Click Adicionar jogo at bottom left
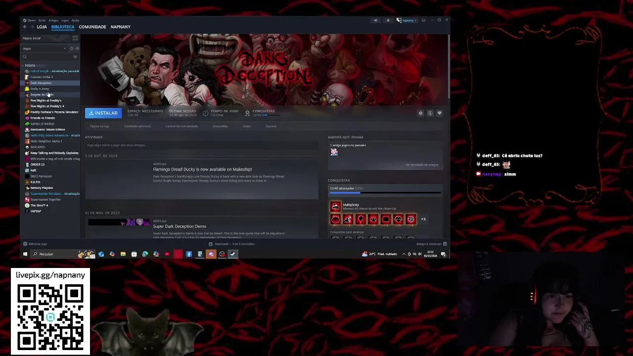Image resolution: width=633 pixels, height=356 pixels. coord(35,244)
